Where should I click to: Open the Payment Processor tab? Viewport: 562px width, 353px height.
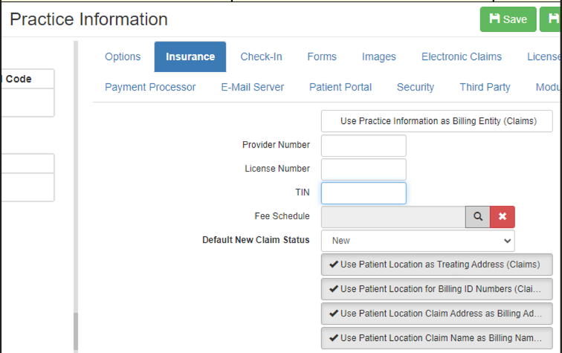click(x=150, y=87)
